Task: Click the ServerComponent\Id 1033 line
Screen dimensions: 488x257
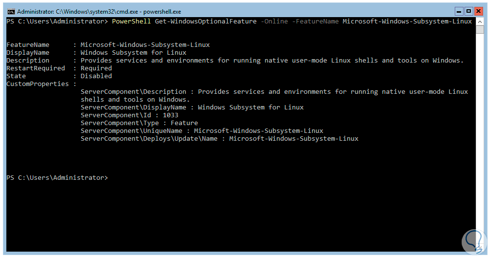Action: (x=129, y=115)
